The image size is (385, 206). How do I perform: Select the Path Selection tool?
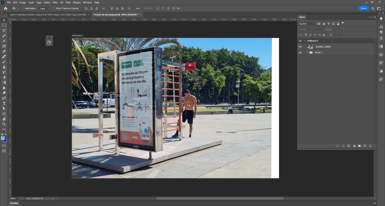4,108
